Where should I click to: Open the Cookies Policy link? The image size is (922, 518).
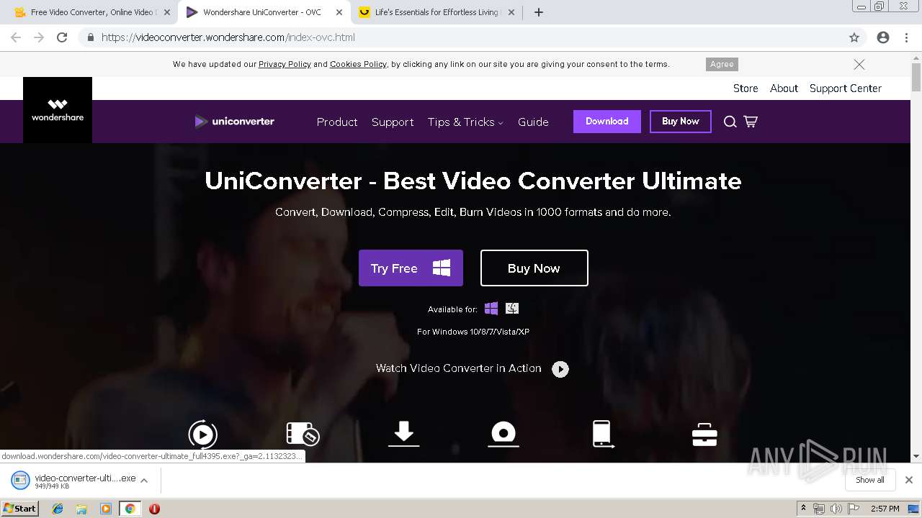pyautogui.click(x=358, y=64)
